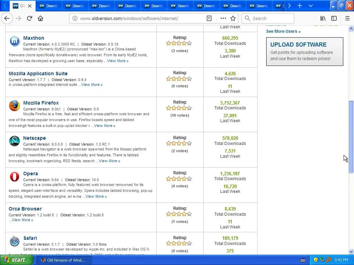The image size is (354, 265).
Task: Switch to the fifth browser tab
Action: [128, 6]
